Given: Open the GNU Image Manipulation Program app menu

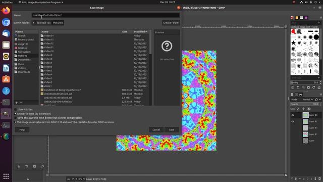Looking at the screenshot, I should coord(40,2).
